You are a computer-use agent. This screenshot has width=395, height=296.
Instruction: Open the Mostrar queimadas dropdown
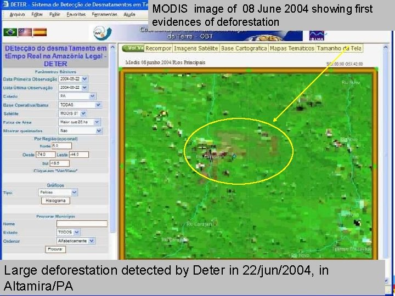80,131
